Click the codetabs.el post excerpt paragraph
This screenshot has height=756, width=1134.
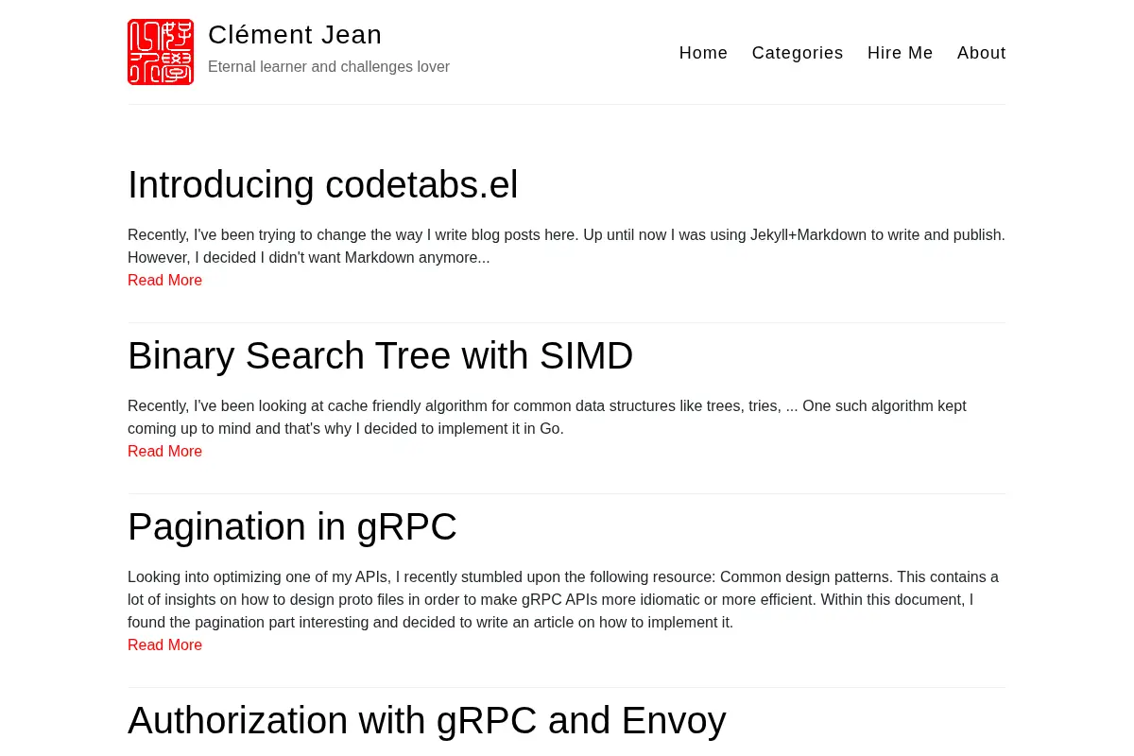(x=566, y=246)
